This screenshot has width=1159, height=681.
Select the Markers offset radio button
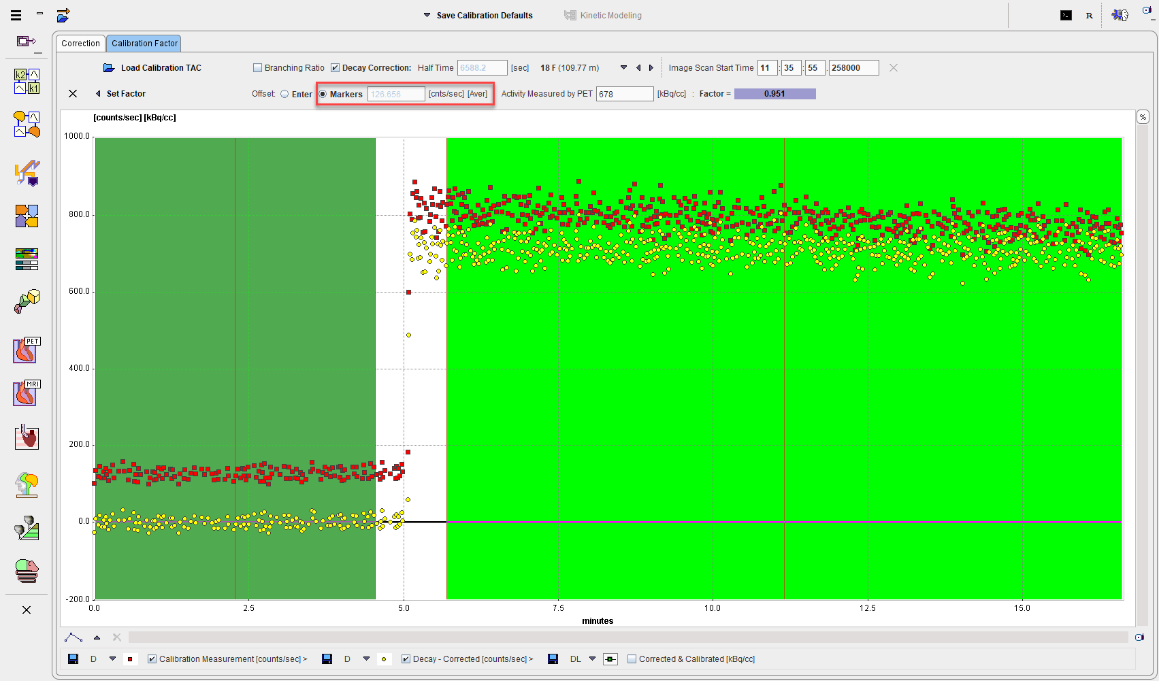point(323,94)
